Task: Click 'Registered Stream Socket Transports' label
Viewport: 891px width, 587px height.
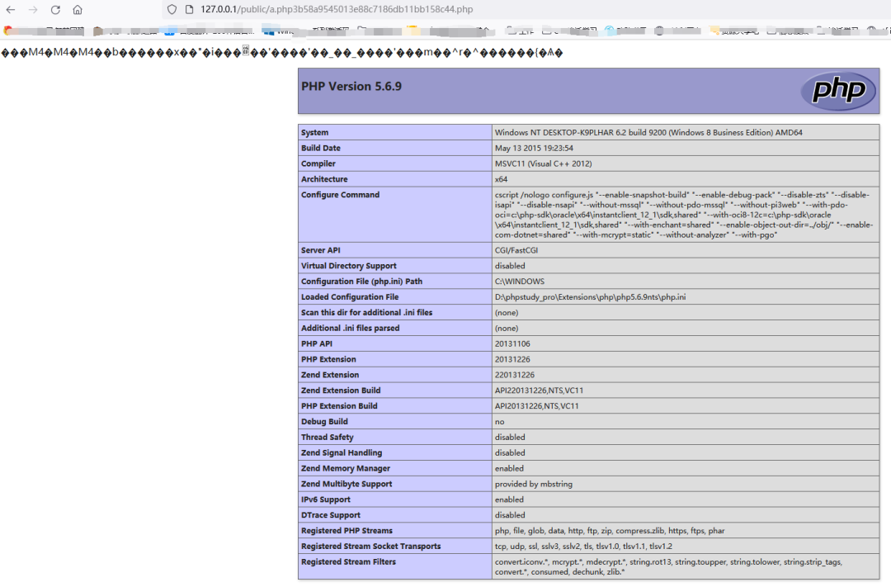Action: (x=370, y=546)
